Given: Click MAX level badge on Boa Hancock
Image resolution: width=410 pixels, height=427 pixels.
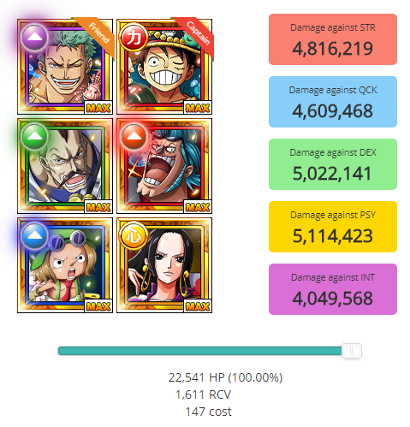Looking at the screenshot, I should tap(198, 306).
